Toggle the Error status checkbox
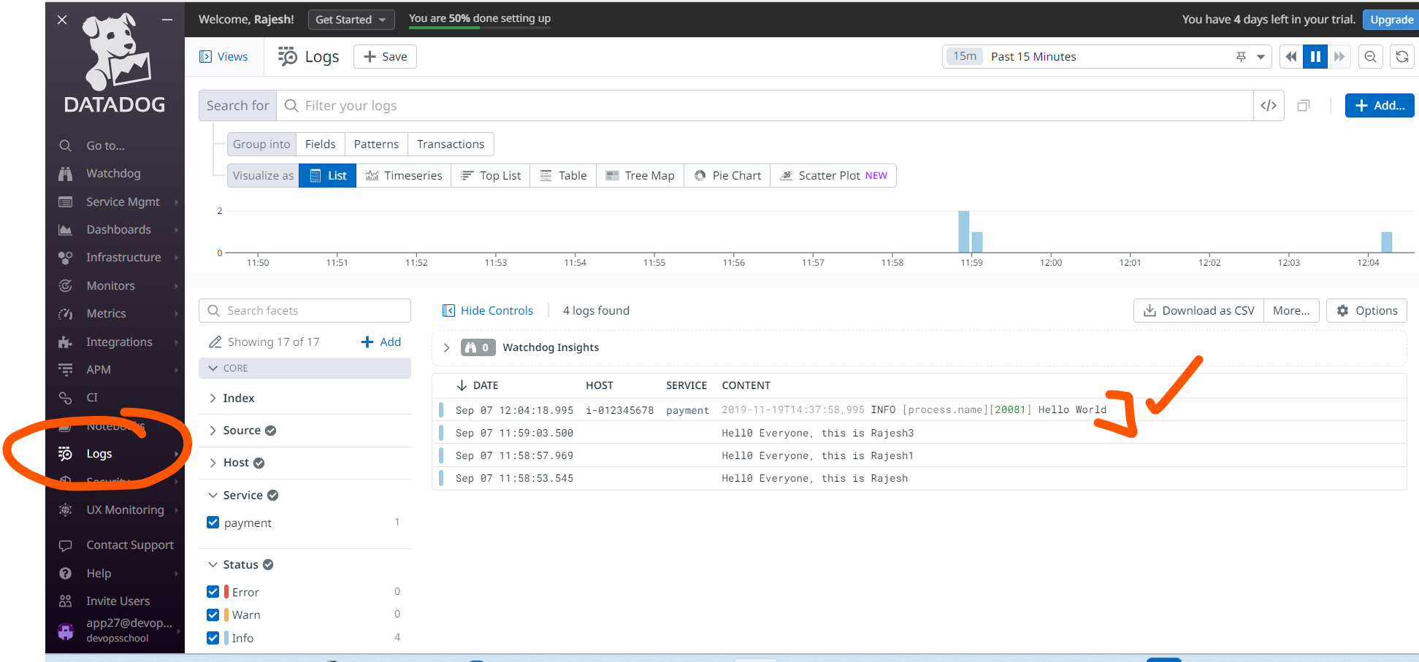This screenshot has height=662, width=1419. (213, 592)
